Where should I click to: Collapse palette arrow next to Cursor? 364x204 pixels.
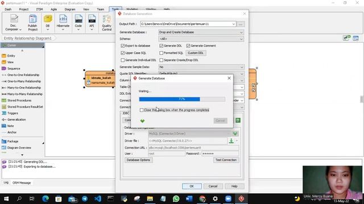43,46
